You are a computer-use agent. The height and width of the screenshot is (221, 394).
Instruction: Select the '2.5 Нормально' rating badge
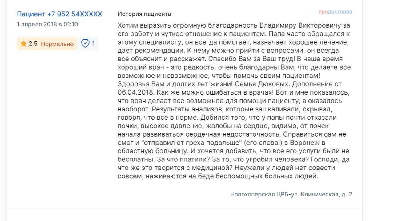[47, 44]
